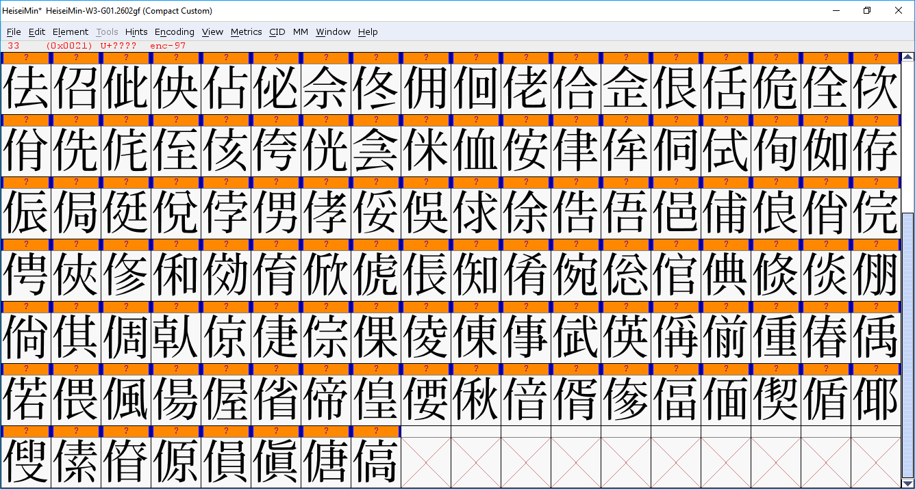This screenshot has width=915, height=489.
Task: Select the glyph 佘 in the first row
Action: pyautogui.click(x=325, y=89)
